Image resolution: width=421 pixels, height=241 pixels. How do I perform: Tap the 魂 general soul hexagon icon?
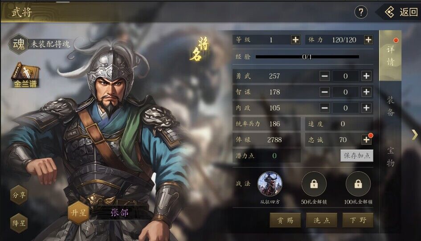tap(19, 44)
